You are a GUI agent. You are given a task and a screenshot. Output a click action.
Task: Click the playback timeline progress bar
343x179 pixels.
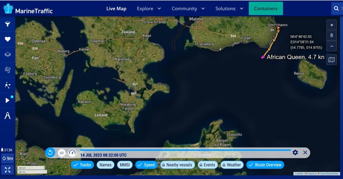tap(185, 150)
